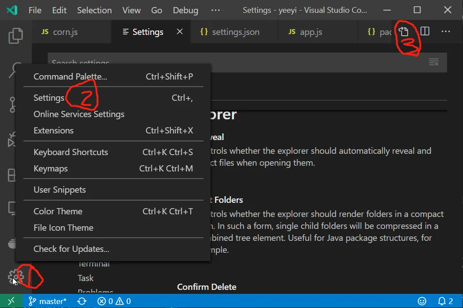Click the Confirm Delete setting title
Viewport: 463px width, 308px height.
207,287
